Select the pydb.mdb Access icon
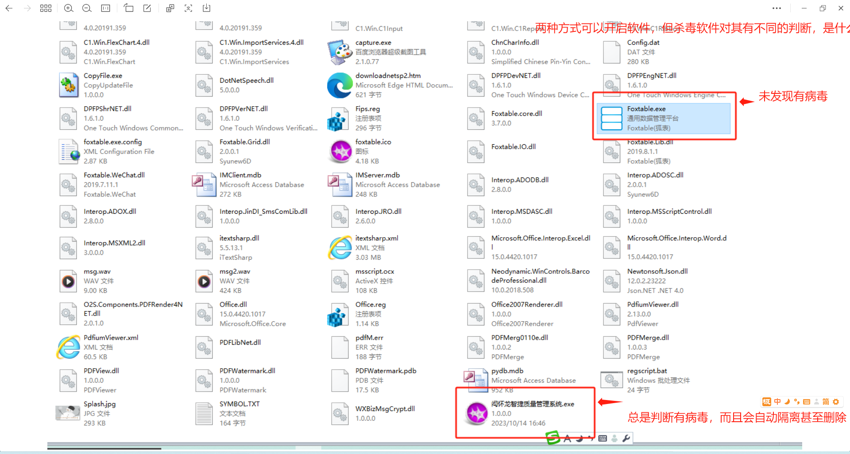Screen dimensions: 850x454 [476, 381]
